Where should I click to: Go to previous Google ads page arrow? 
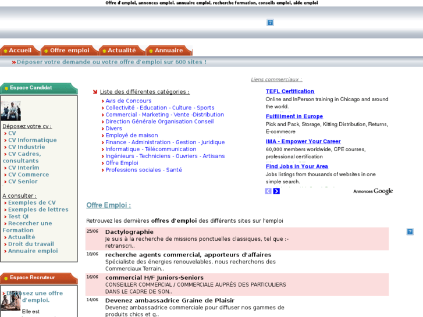click(268, 191)
